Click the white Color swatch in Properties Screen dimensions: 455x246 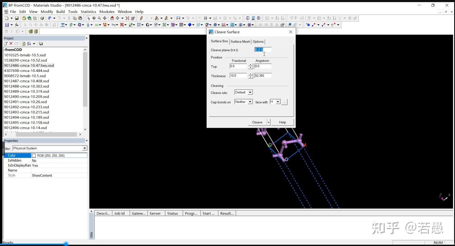point(34,156)
